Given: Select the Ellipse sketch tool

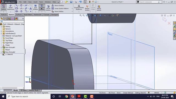Looking at the screenshot, I should pos(26,9).
